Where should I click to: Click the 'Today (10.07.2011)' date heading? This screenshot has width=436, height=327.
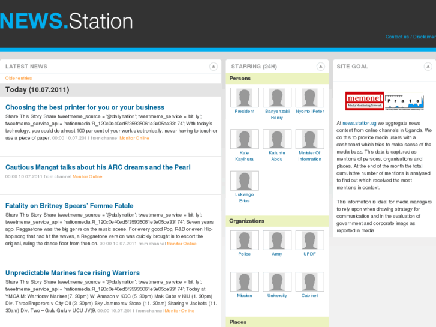click(37, 89)
